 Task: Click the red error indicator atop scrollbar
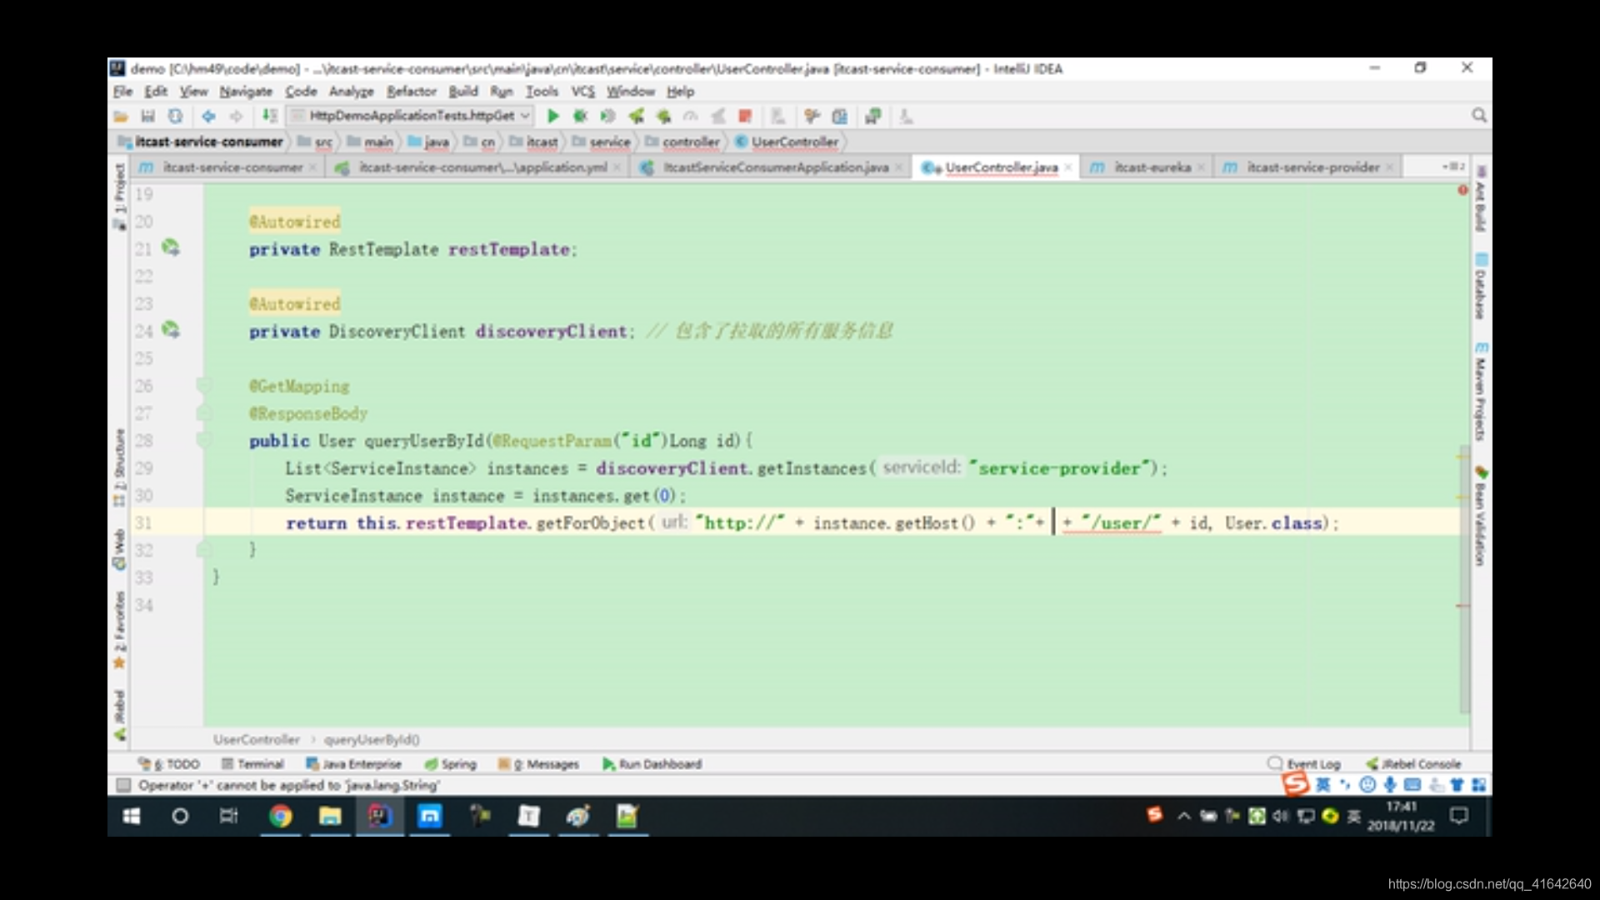point(1462,191)
